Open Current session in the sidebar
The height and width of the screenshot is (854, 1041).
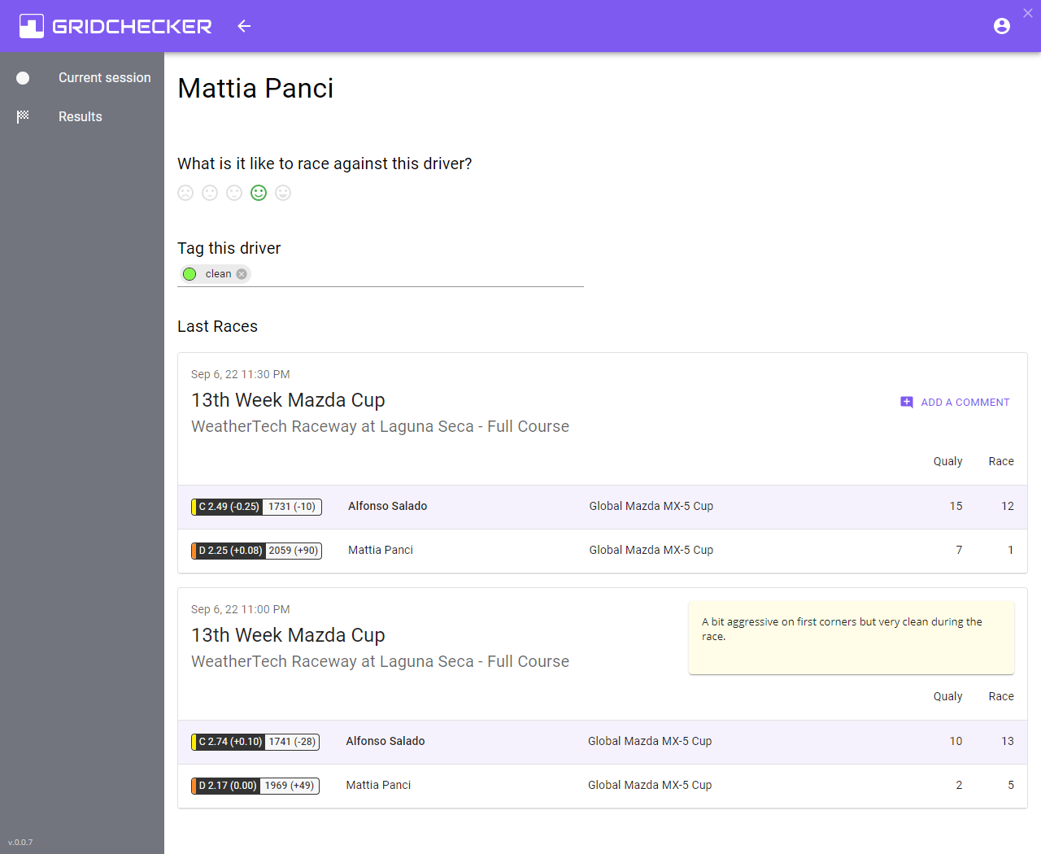point(104,78)
